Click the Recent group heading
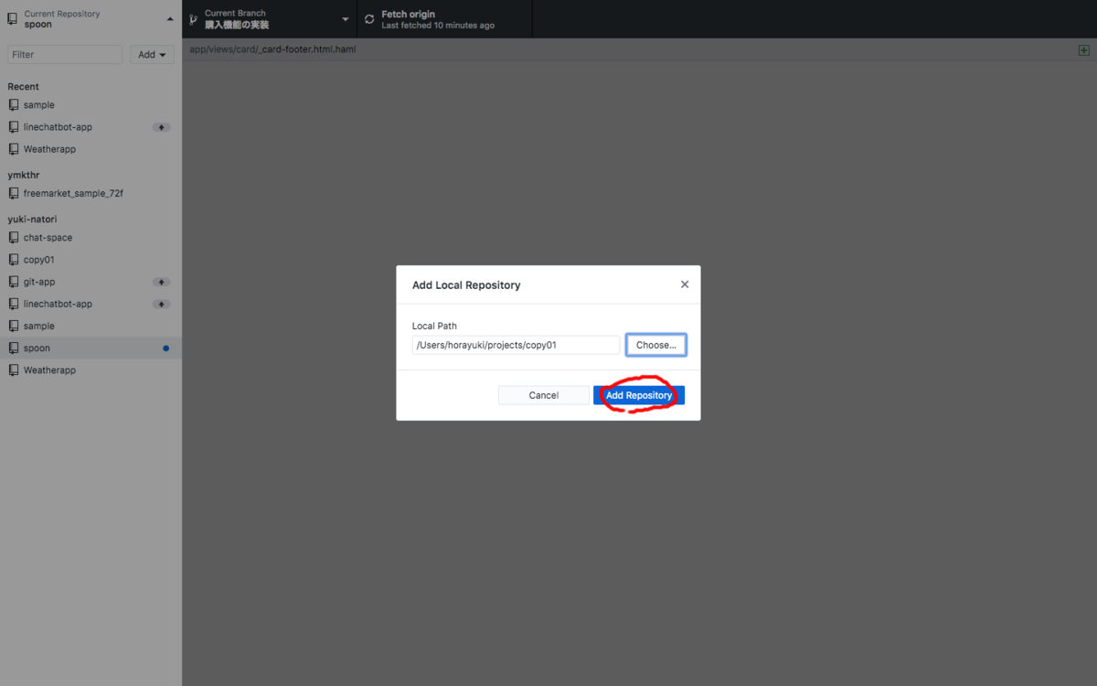 24,87
